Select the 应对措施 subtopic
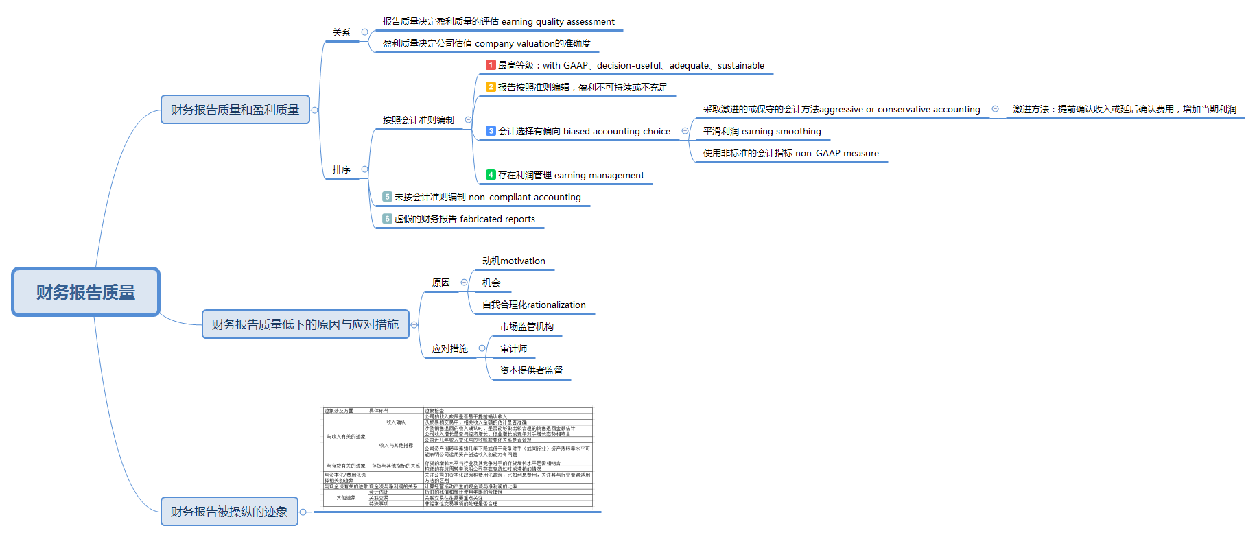1257x537 pixels. tap(450, 348)
